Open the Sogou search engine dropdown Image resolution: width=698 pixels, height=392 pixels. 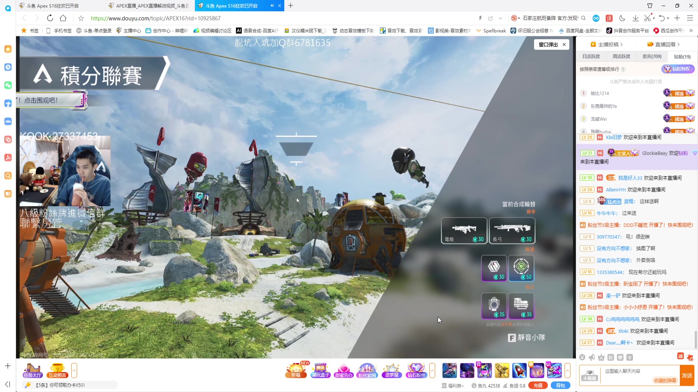pos(515,18)
